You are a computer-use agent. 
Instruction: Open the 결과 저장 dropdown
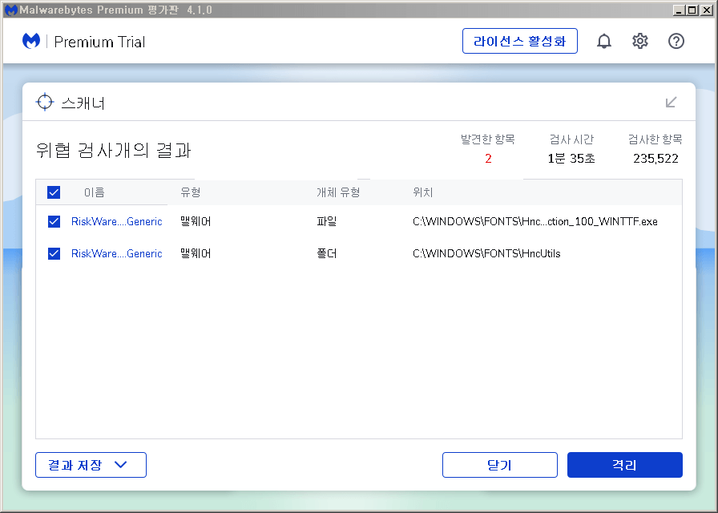pos(91,465)
